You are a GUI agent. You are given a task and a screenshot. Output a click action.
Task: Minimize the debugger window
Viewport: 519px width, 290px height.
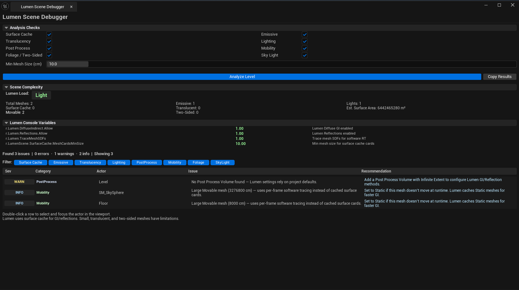coord(486,5)
